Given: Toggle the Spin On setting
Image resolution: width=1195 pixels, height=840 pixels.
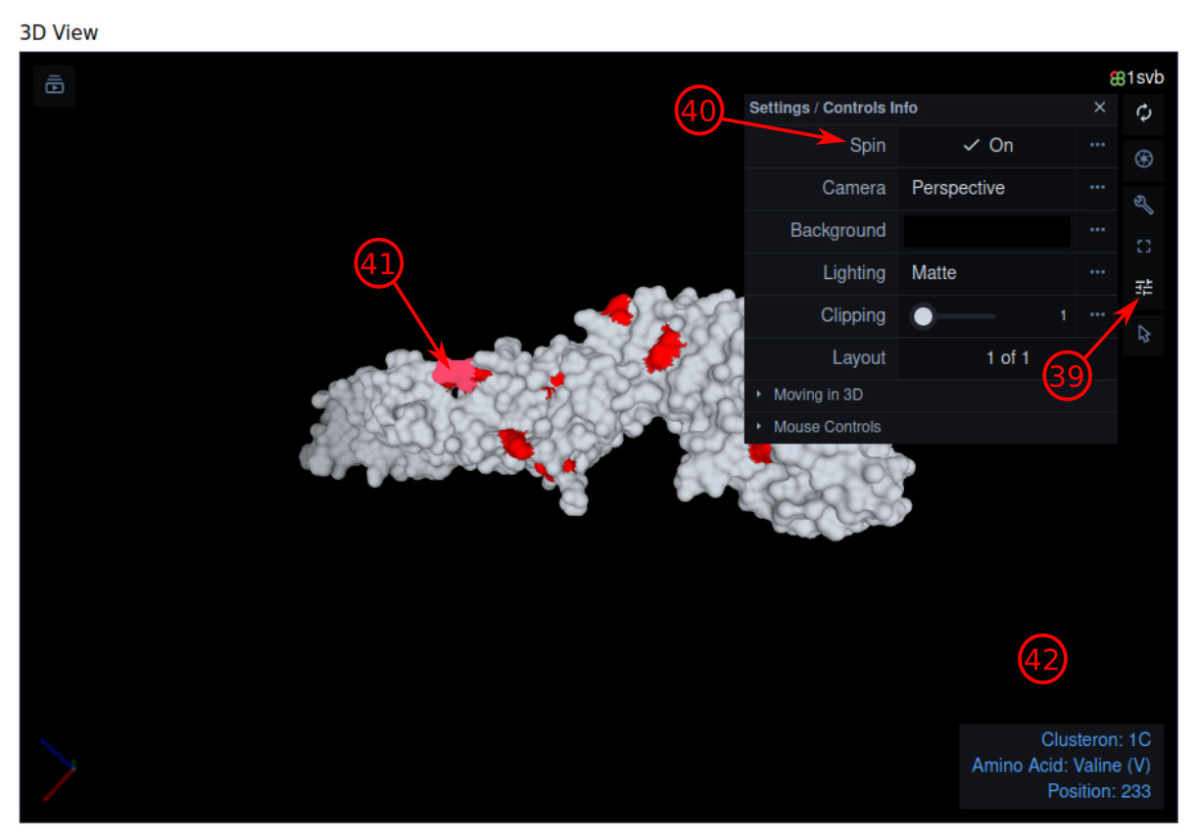Looking at the screenshot, I should (987, 146).
